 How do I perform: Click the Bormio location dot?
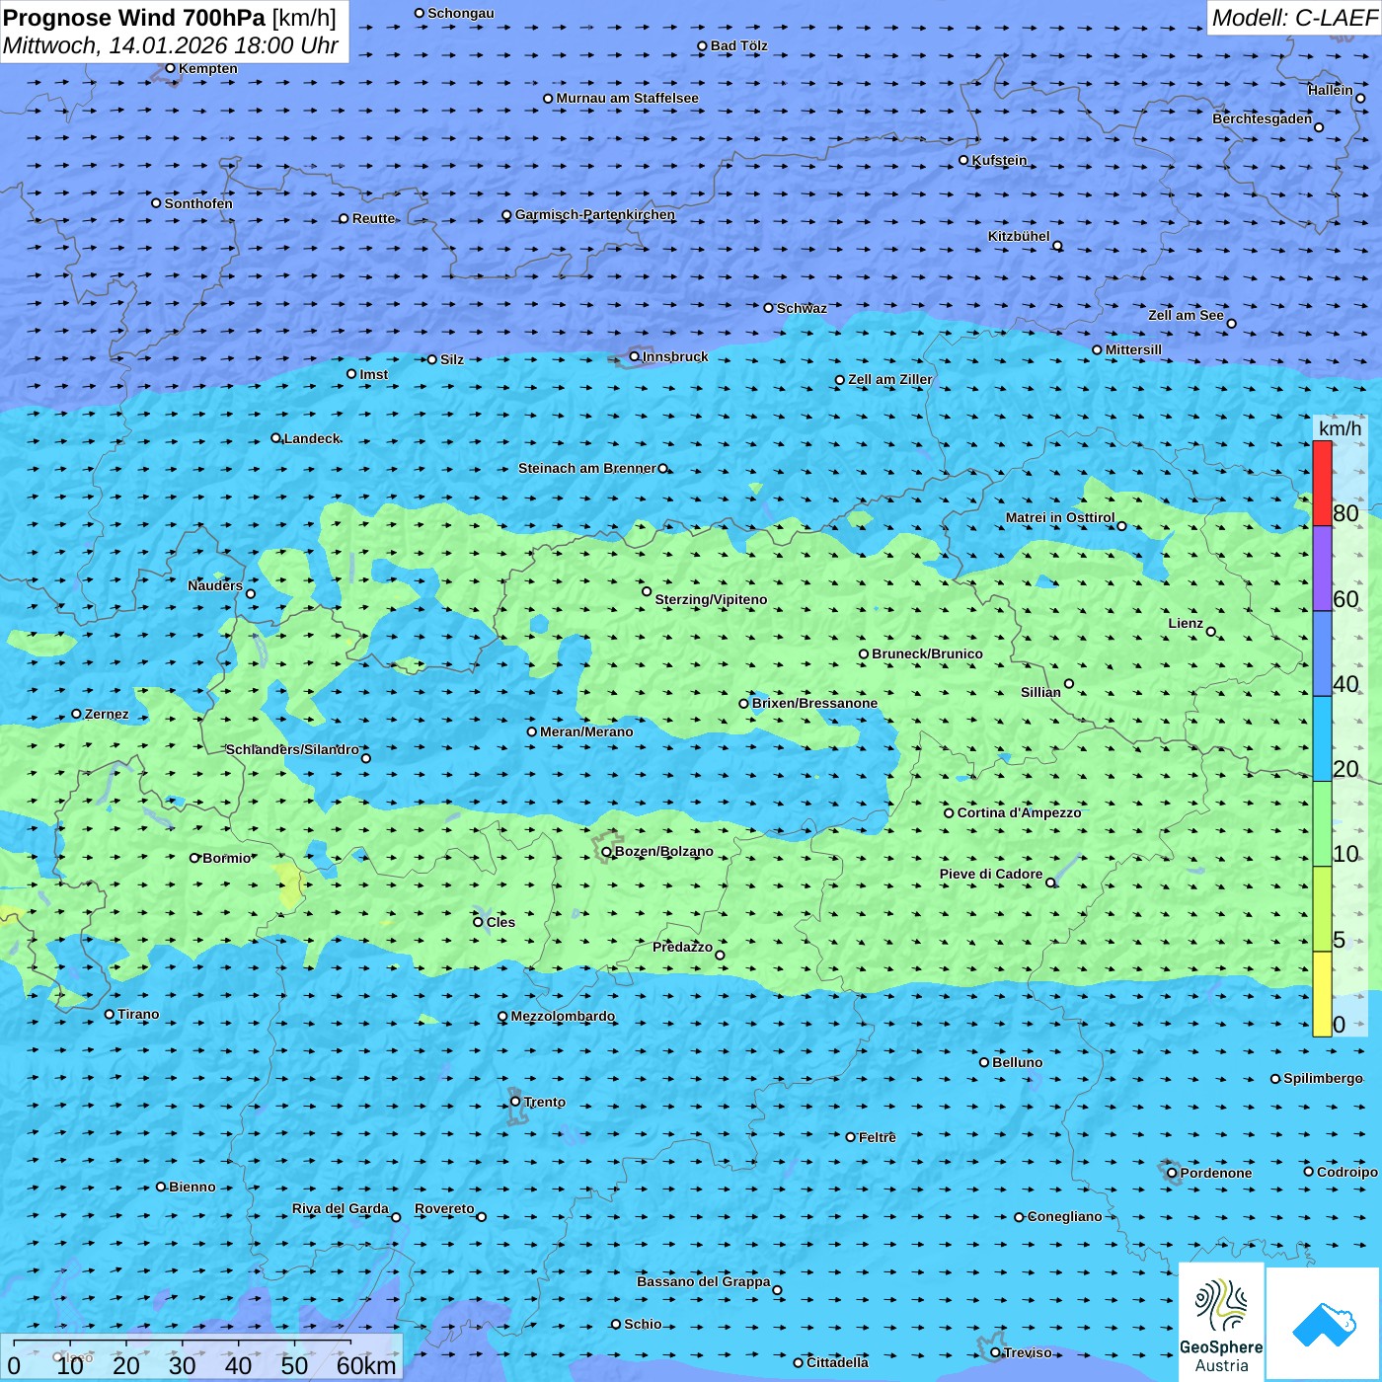pyautogui.click(x=194, y=858)
